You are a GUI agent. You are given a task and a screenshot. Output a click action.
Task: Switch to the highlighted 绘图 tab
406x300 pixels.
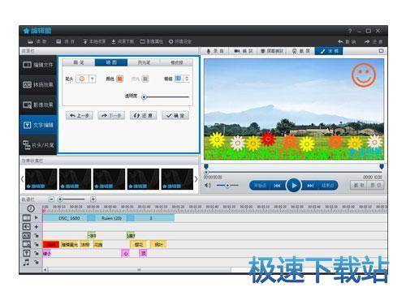coord(111,62)
